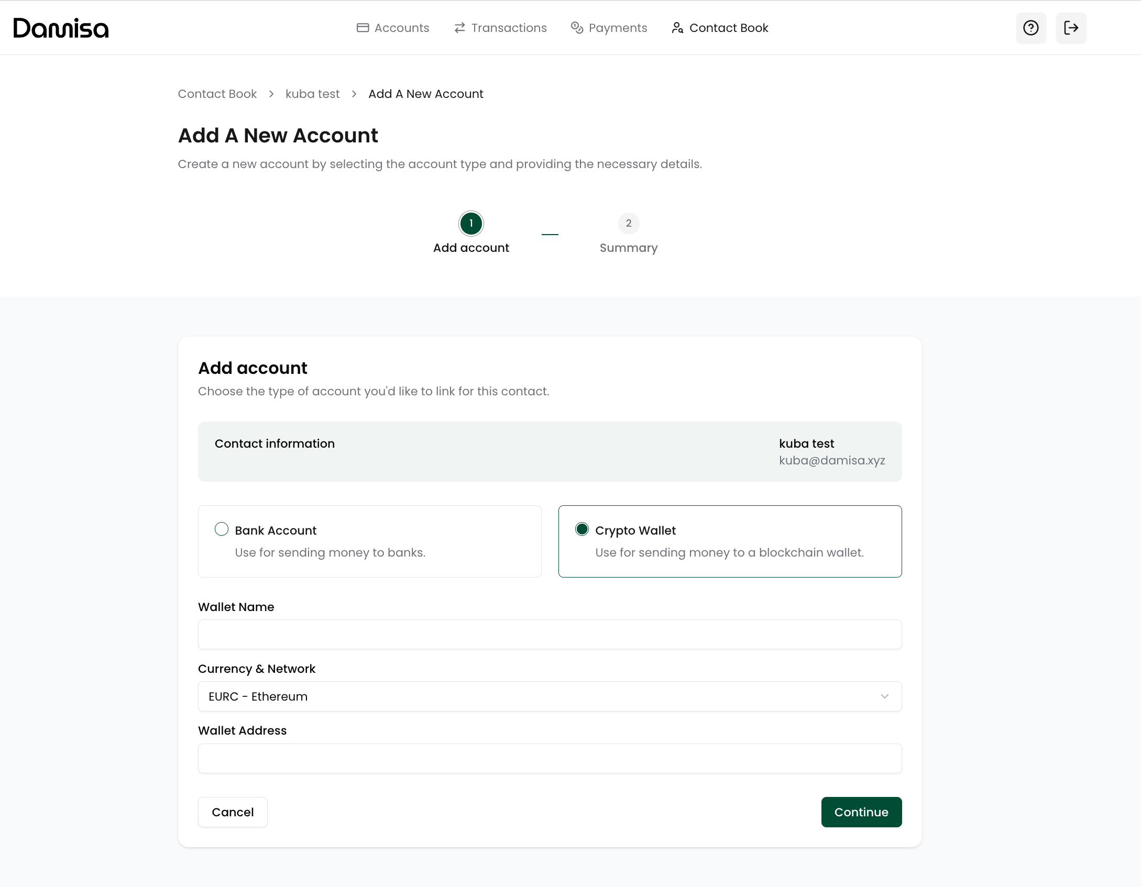The image size is (1141, 887).
Task: Open the Currency & Network dropdown
Action: click(549, 696)
